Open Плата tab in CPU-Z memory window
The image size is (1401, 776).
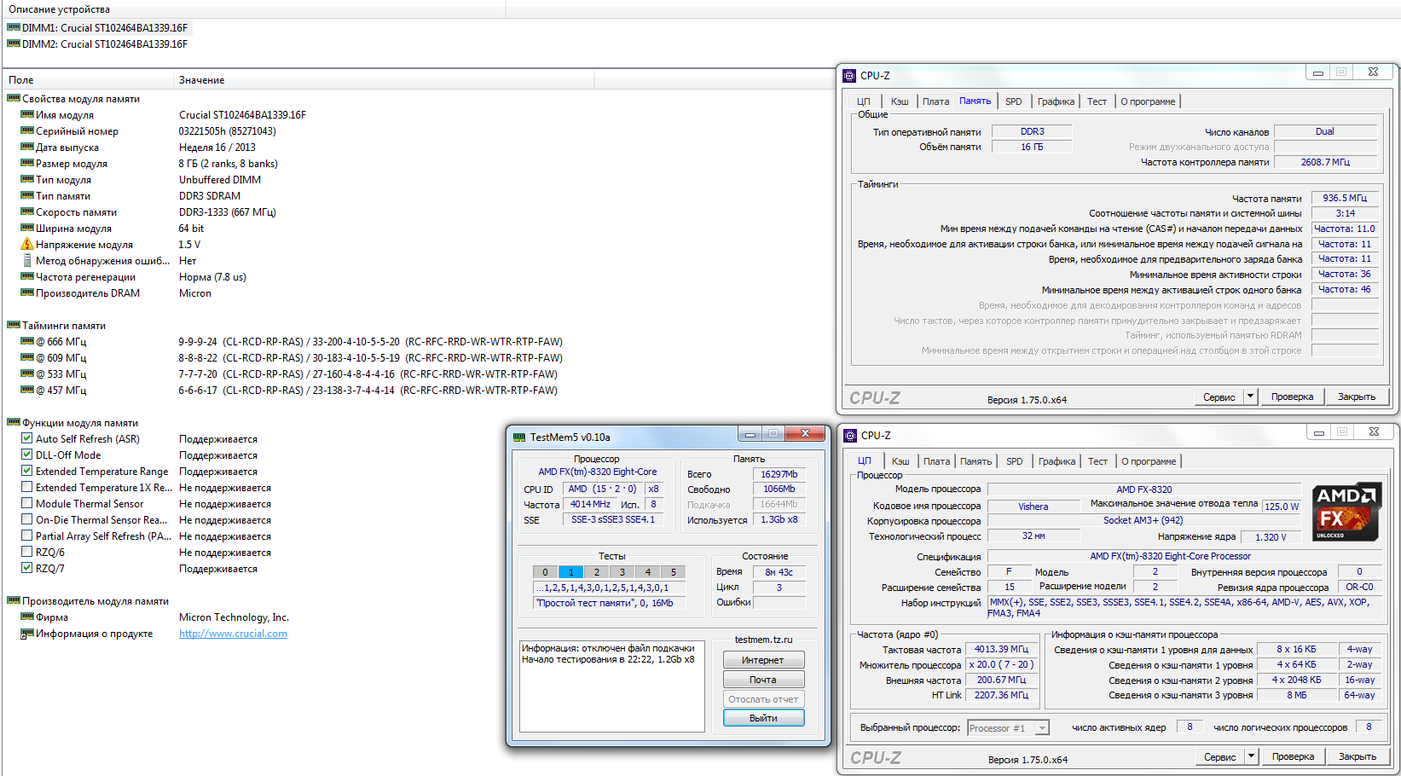tap(935, 101)
